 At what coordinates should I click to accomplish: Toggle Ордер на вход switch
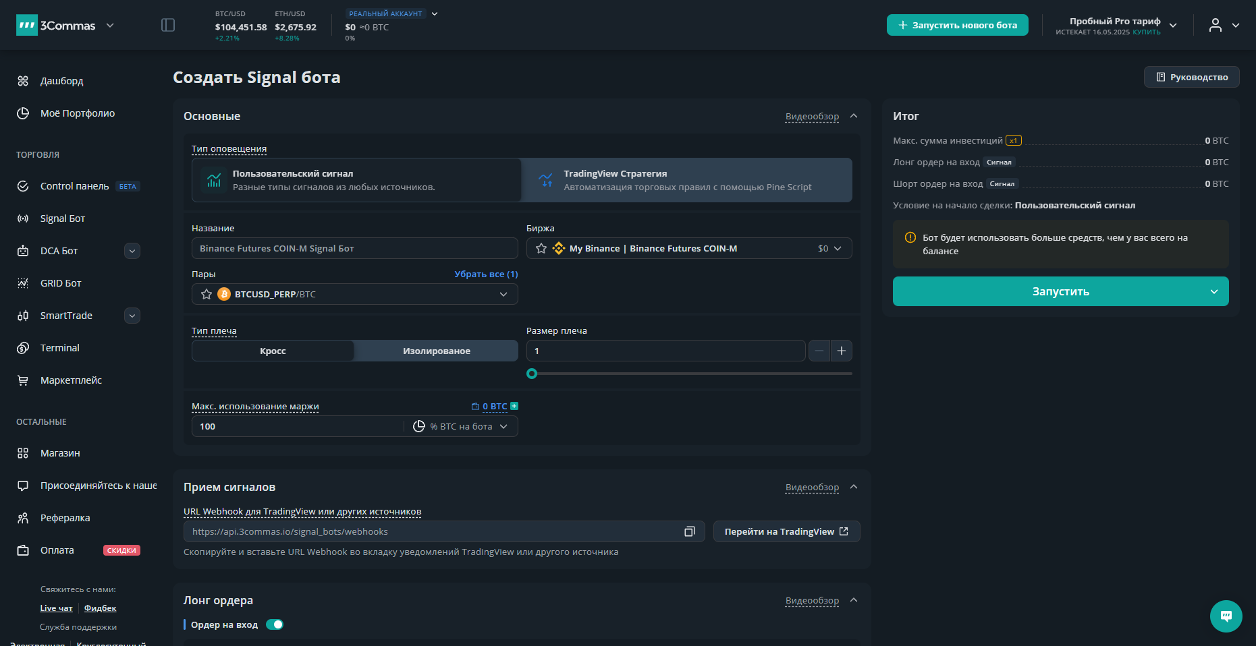(275, 624)
